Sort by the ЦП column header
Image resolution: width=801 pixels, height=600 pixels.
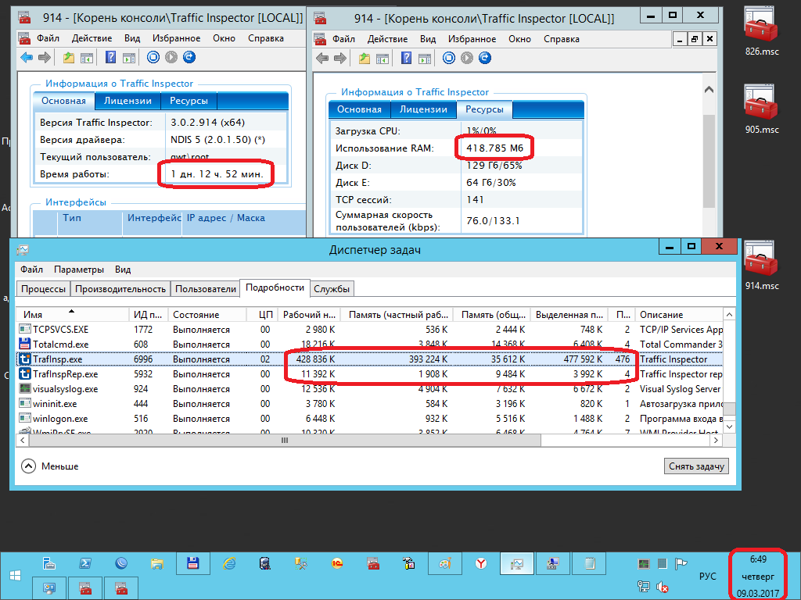pyautogui.click(x=262, y=314)
